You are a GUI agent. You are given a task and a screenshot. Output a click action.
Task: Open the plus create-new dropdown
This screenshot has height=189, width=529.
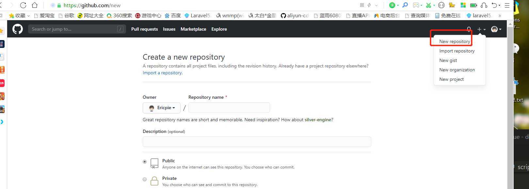[x=481, y=29]
